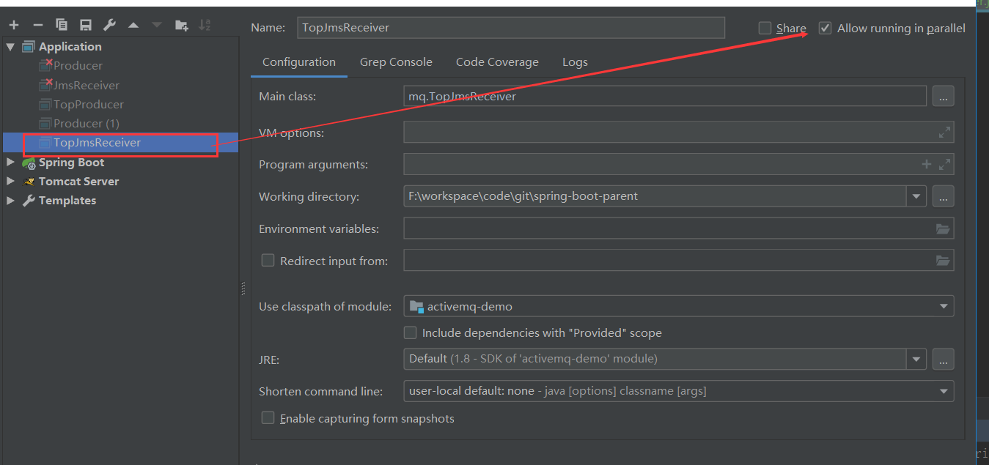Open the classpath module dropdown
989x465 pixels.
tap(943, 306)
